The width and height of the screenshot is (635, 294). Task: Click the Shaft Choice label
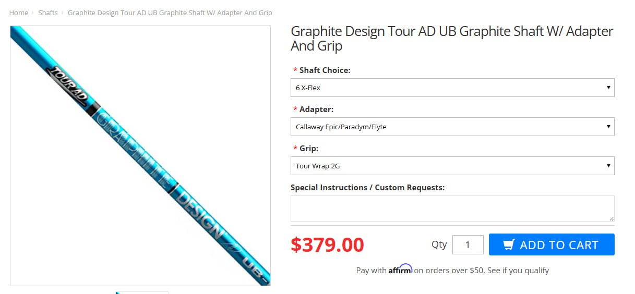(x=325, y=70)
